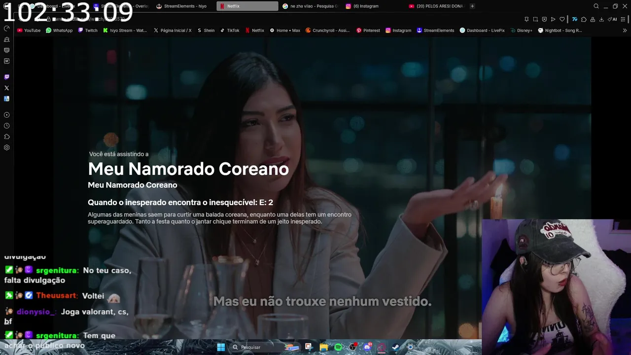Open sidebar history clock icon
The width and height of the screenshot is (631, 355).
(x=6, y=126)
